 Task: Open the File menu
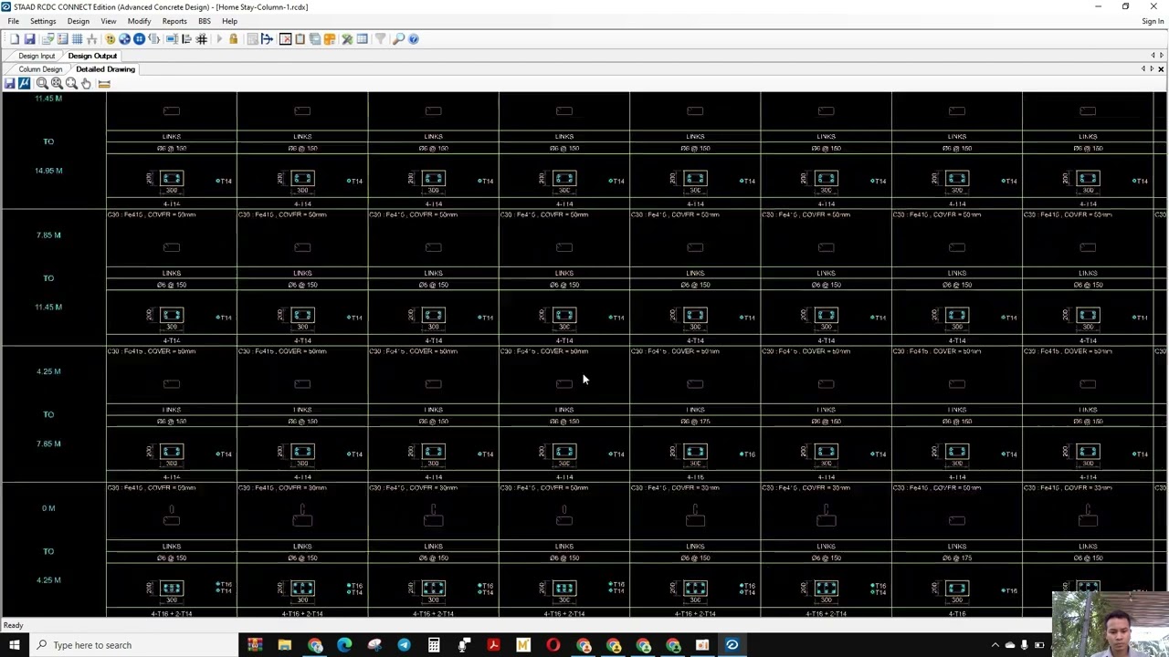14,21
